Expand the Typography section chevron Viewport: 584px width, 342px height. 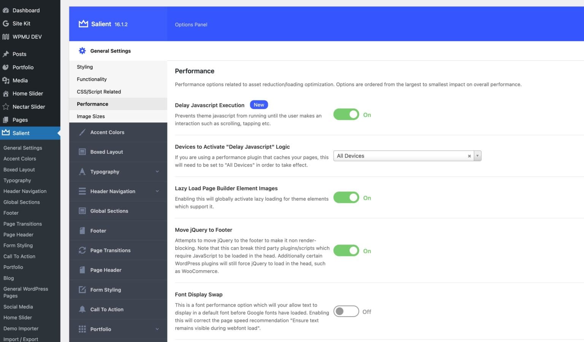(x=157, y=172)
